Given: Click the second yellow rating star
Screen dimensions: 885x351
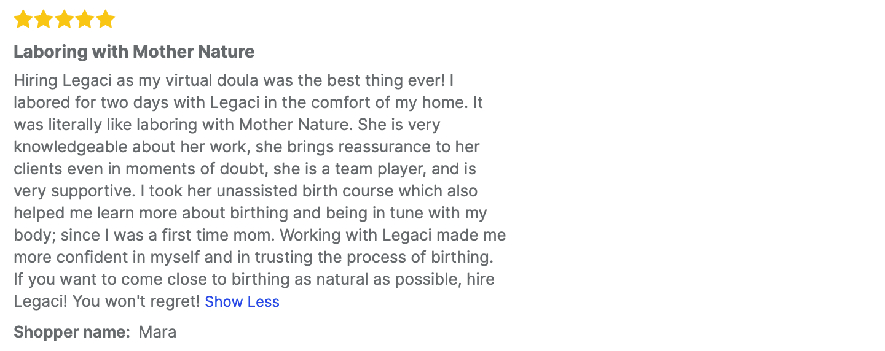Looking at the screenshot, I should pos(44,20).
